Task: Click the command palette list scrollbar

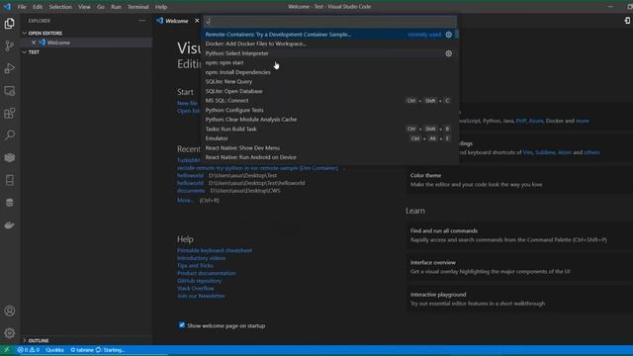Action: point(457,35)
